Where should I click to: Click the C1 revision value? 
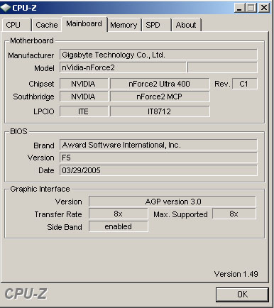click(x=245, y=84)
